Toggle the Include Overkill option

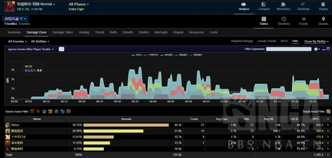tap(267, 41)
